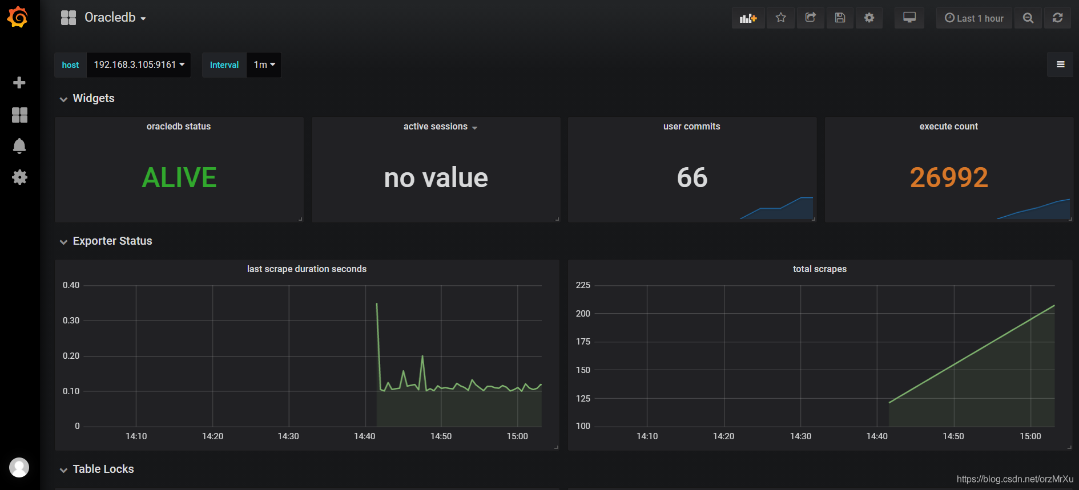The height and width of the screenshot is (490, 1079).
Task: Open the Dashboards grid icon in sidebar
Action: pos(19,115)
